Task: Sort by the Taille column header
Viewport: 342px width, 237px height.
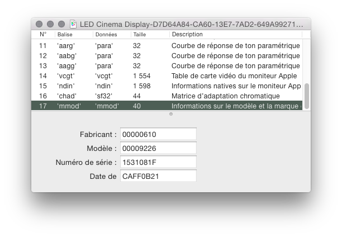Action: (150, 34)
